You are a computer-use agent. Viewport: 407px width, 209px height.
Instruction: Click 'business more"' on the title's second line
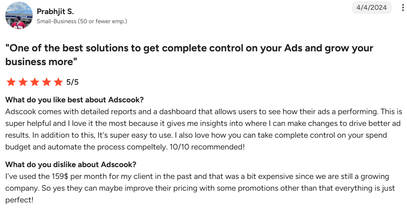(41, 61)
